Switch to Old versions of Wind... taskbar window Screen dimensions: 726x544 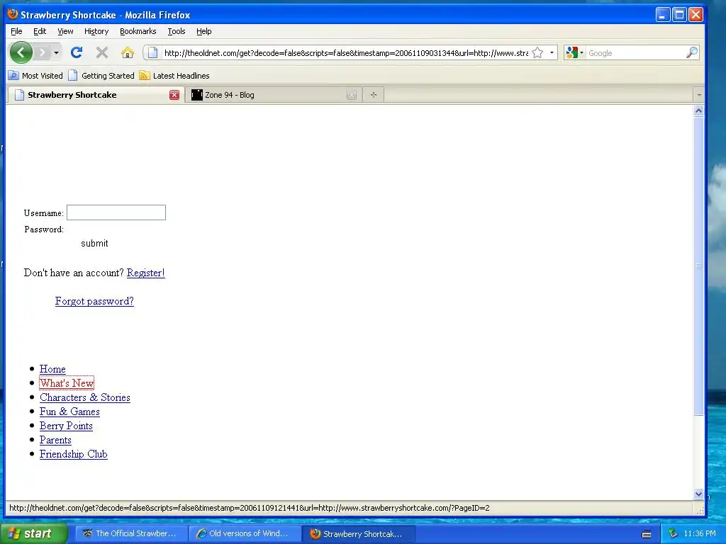coord(245,533)
